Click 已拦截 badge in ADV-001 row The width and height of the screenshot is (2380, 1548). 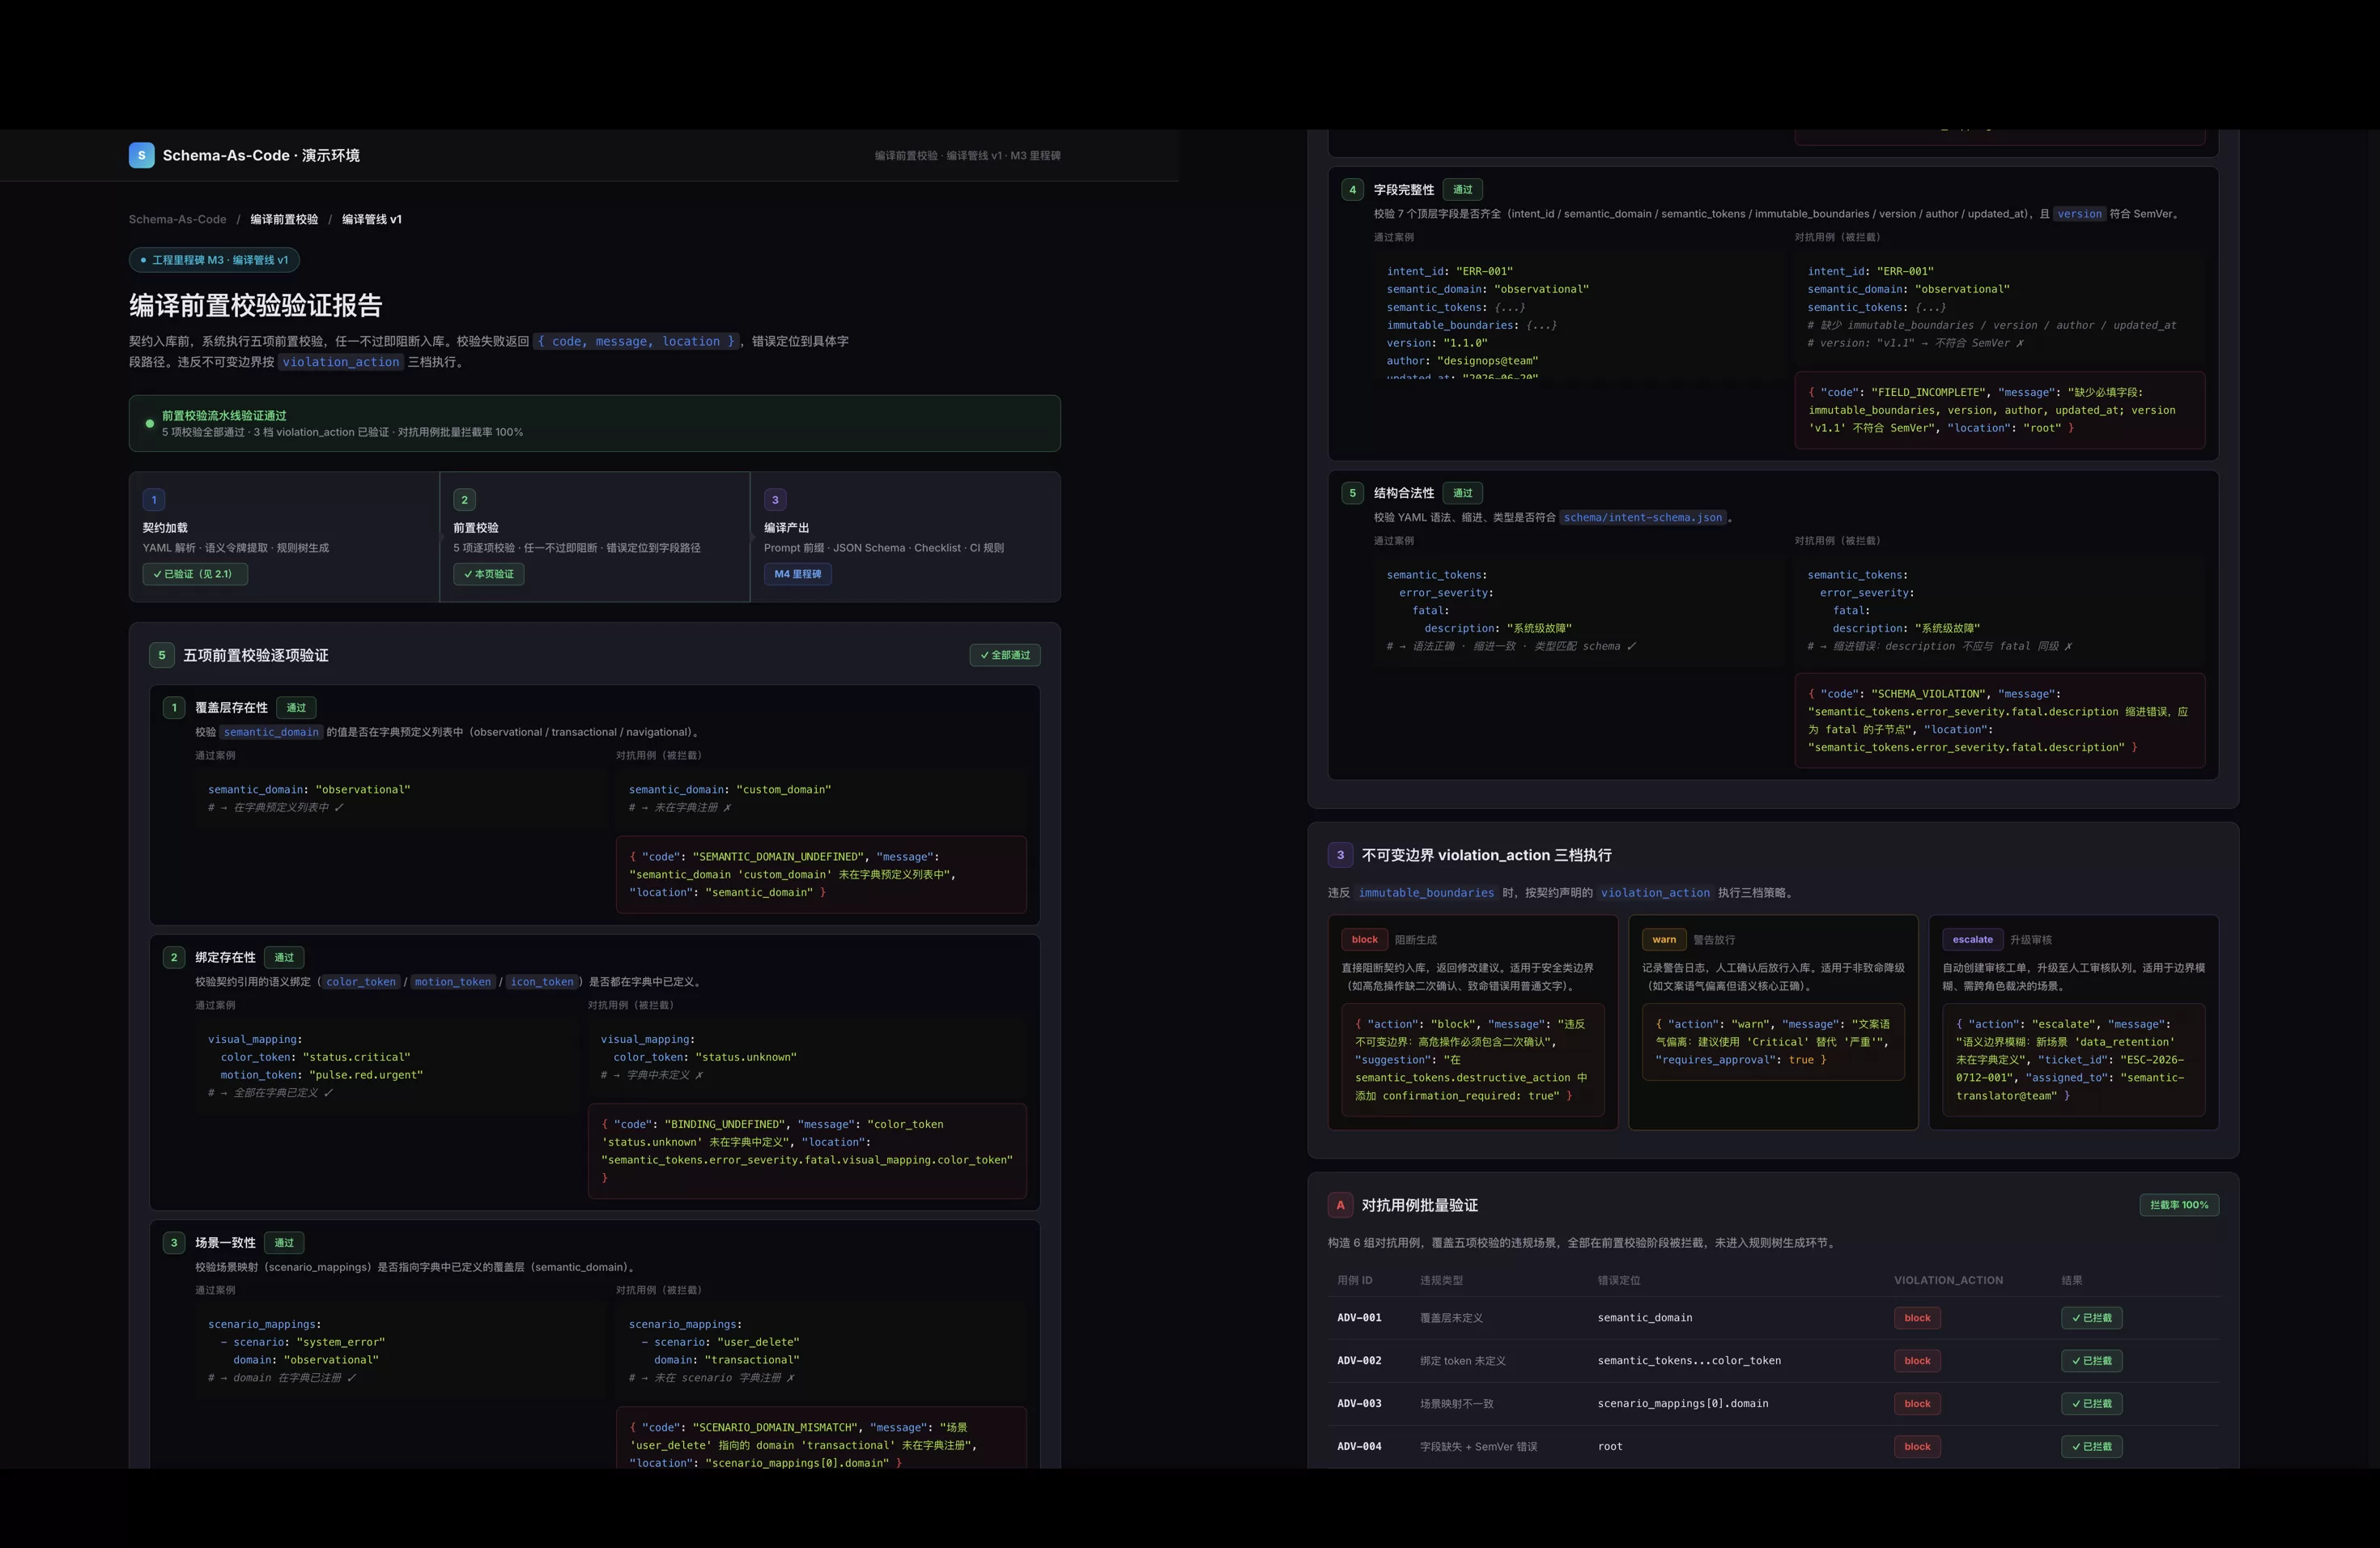2091,1318
